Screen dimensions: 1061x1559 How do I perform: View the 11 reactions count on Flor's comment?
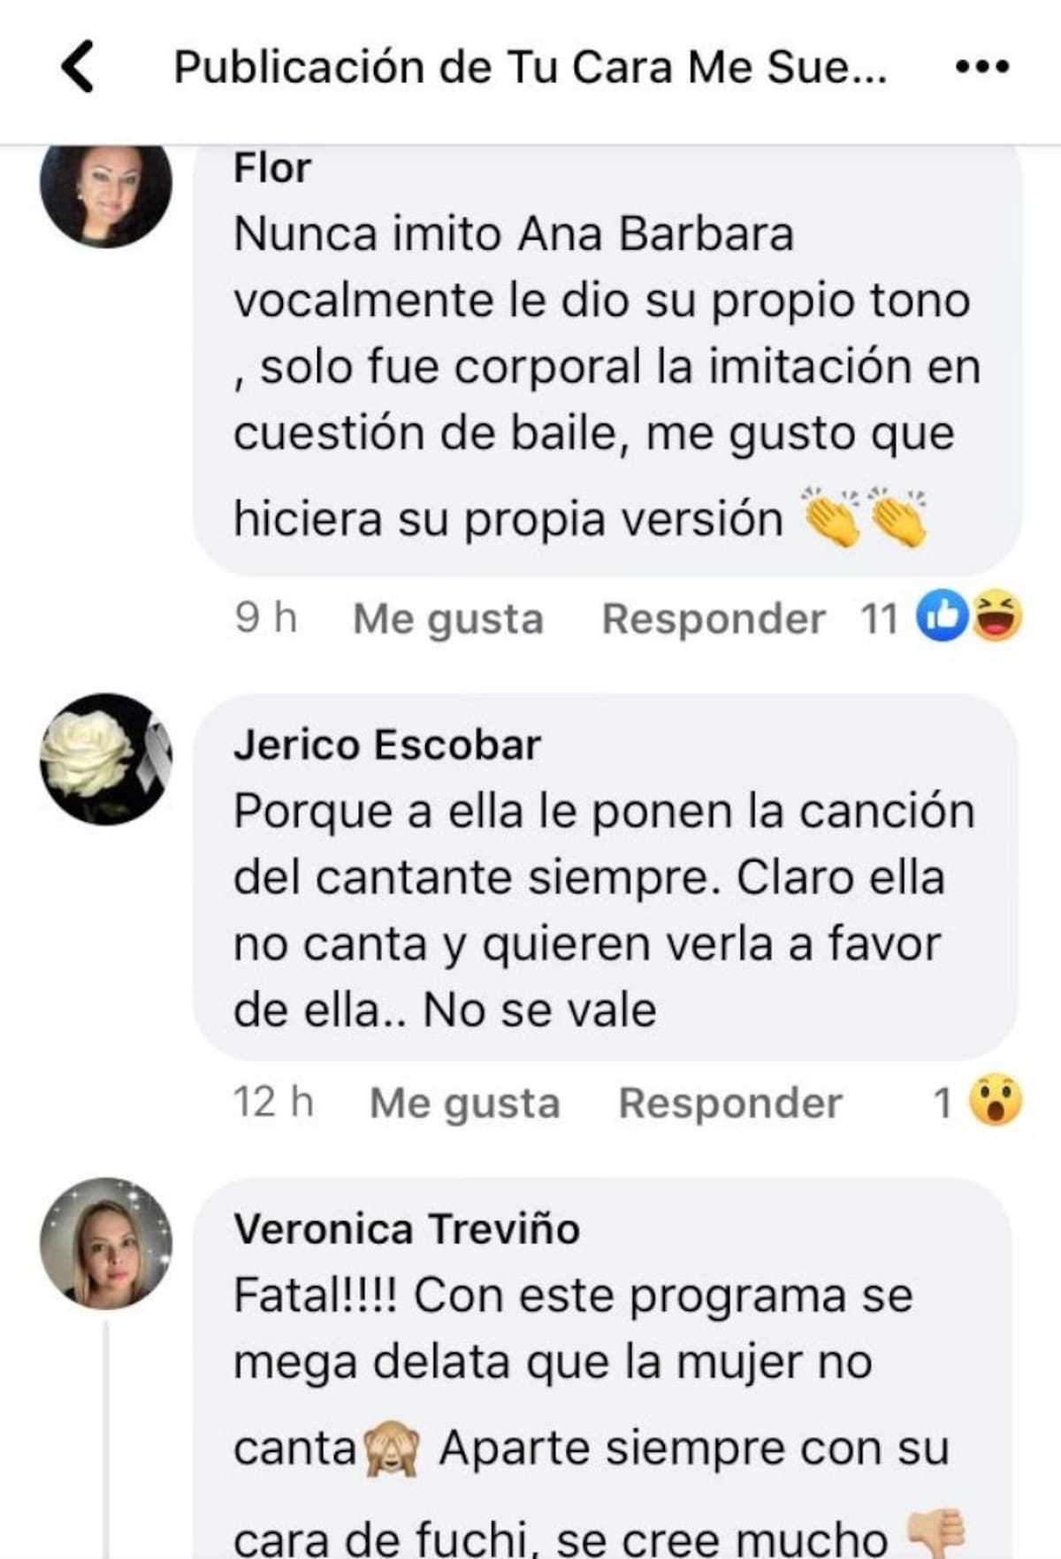[x=880, y=618]
